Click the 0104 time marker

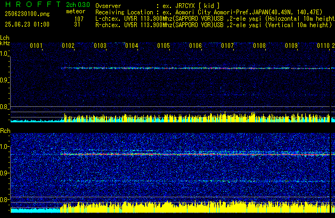(132, 46)
